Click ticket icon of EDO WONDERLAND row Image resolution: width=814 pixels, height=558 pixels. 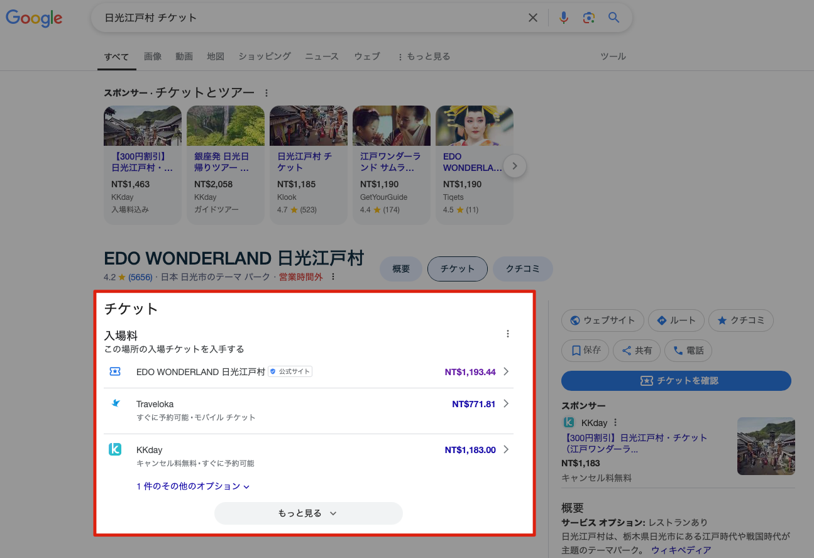115,371
